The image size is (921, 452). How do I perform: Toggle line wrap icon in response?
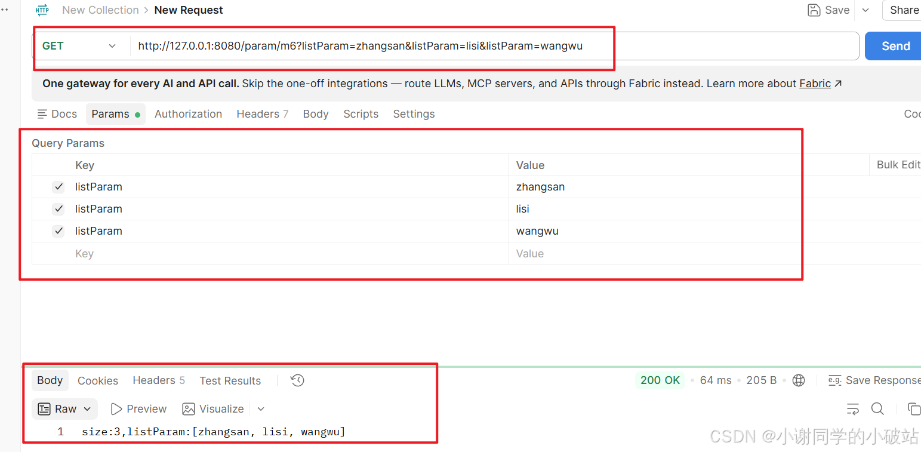pyautogui.click(x=853, y=409)
